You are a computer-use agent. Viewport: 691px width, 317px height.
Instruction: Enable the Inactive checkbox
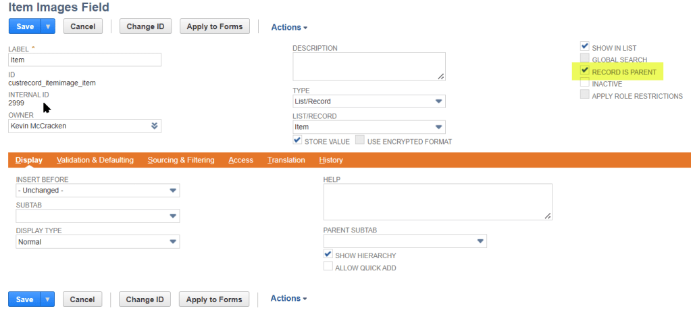585,82
